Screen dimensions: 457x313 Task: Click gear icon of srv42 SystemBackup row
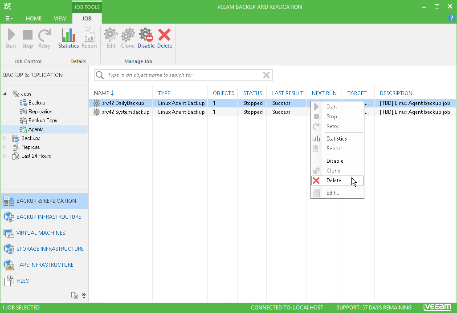97,112
